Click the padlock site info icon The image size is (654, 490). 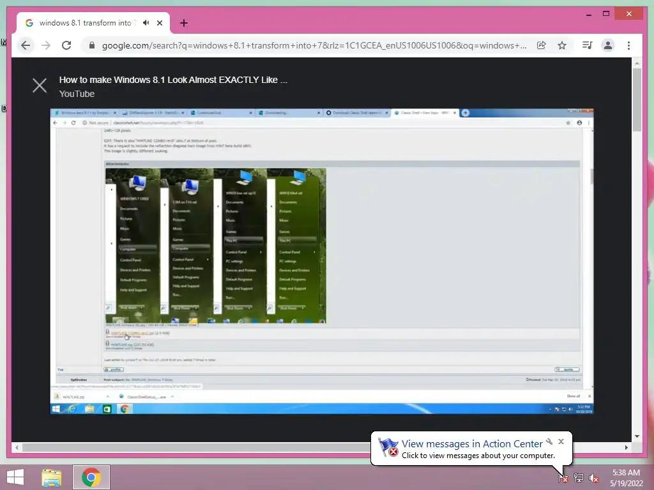92,45
